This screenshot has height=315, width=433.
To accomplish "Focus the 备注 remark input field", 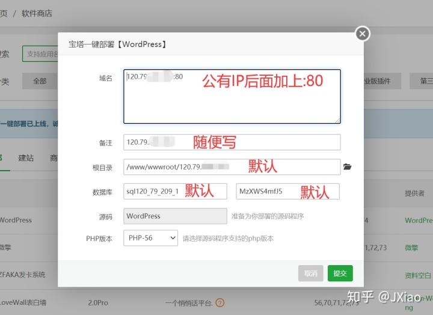I will (232, 142).
